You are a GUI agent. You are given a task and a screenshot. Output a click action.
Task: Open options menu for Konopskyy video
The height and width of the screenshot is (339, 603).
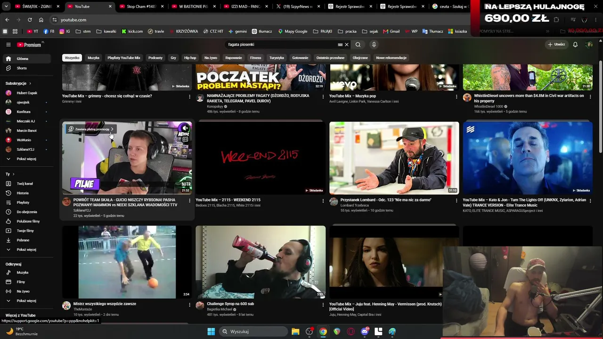click(x=323, y=97)
